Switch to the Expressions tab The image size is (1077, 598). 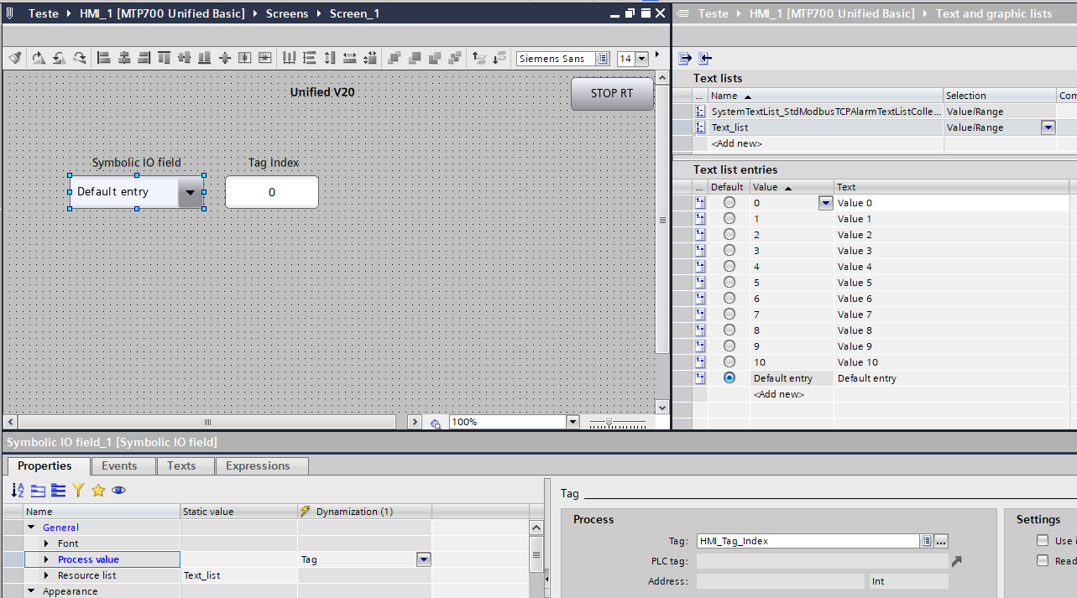[258, 465]
